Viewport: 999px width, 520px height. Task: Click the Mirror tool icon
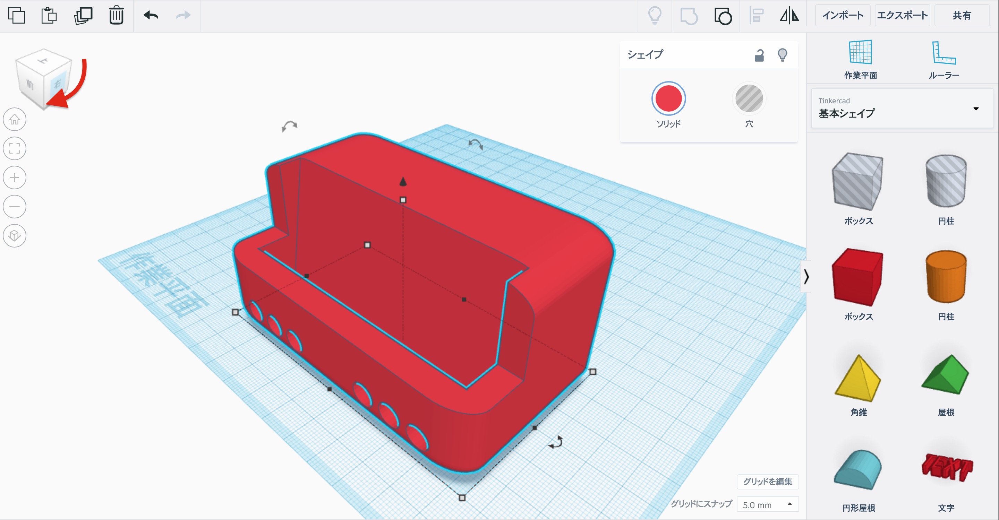pos(789,16)
